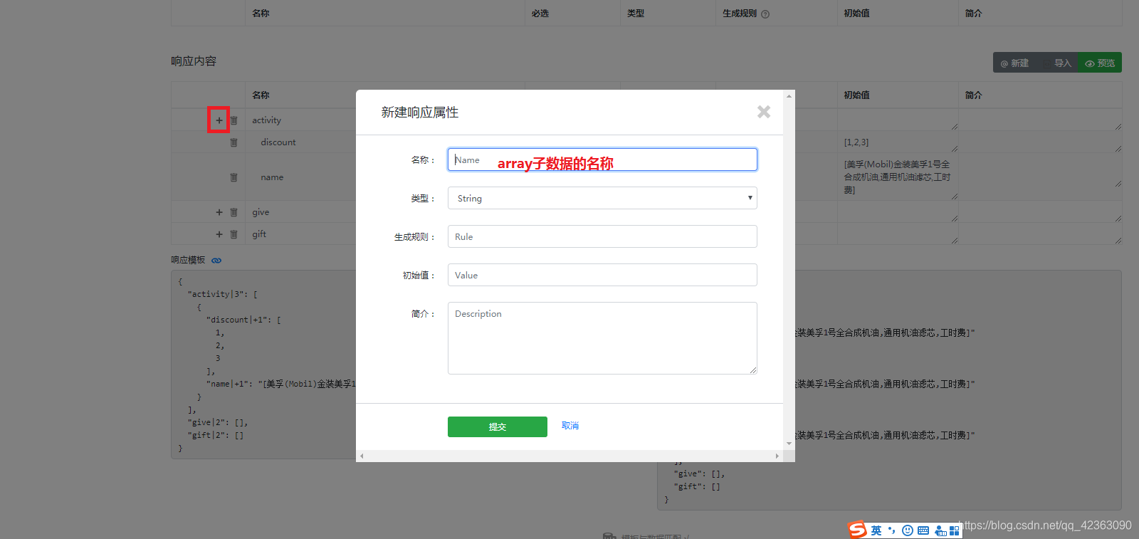1139x539 pixels.
Task: Click the green 预览 preview button
Action: coord(1100,63)
